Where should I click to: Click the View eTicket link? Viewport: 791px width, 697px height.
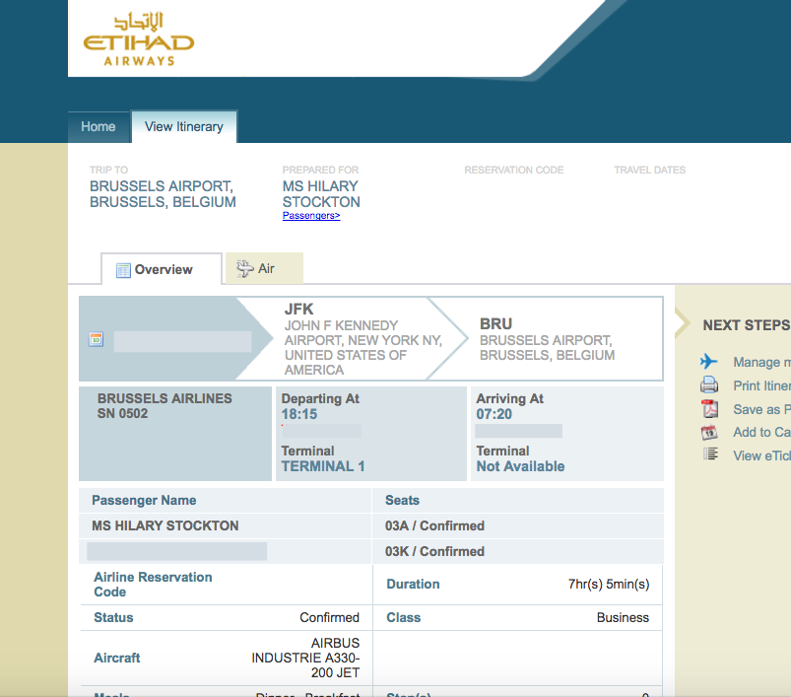[x=761, y=455]
